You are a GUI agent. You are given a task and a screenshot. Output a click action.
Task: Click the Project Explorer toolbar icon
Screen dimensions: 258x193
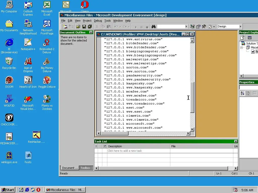click(x=192, y=27)
